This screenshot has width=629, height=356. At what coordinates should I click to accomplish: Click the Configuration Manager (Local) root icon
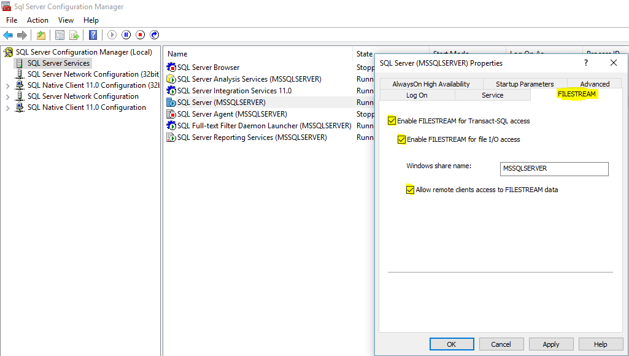[x=8, y=52]
